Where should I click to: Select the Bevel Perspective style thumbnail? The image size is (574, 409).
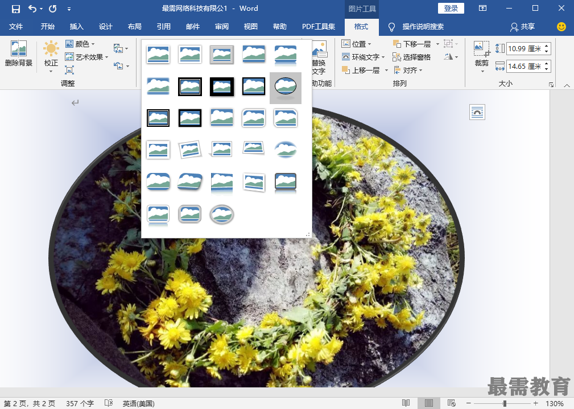click(x=190, y=182)
